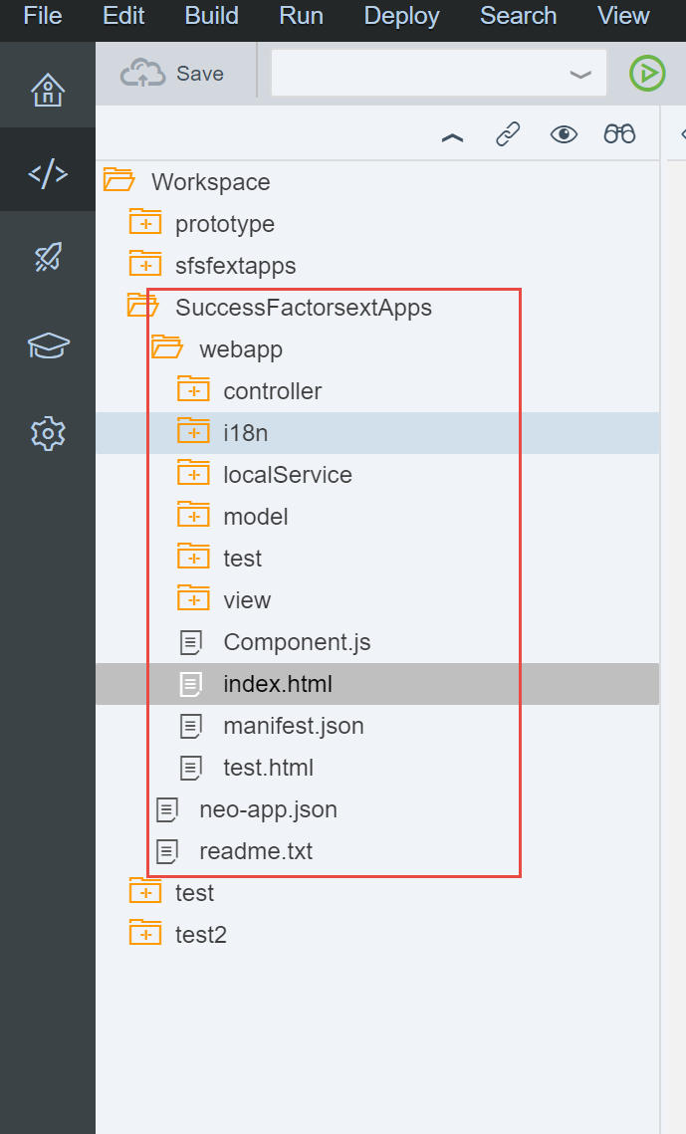Click the link-with-editor icon in the panel toolbar
This screenshot has width=686, height=1134.
click(x=508, y=132)
